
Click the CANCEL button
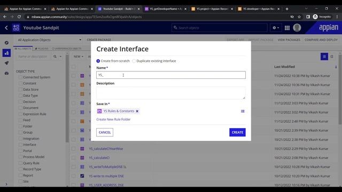(105, 132)
